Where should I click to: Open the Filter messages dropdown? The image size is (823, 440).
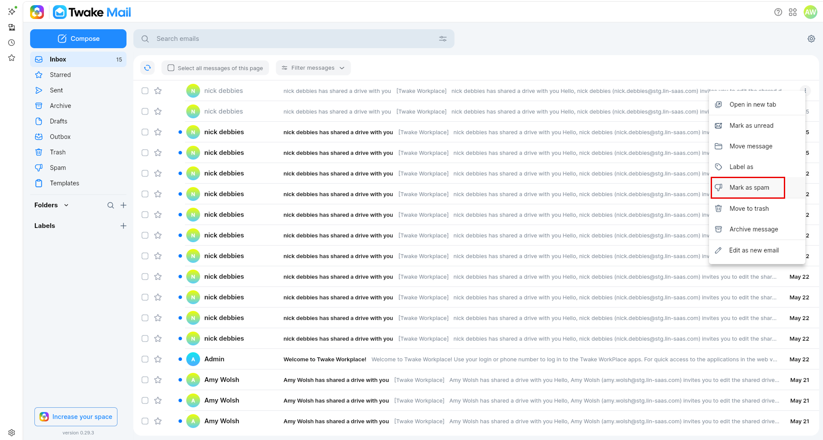click(x=313, y=68)
